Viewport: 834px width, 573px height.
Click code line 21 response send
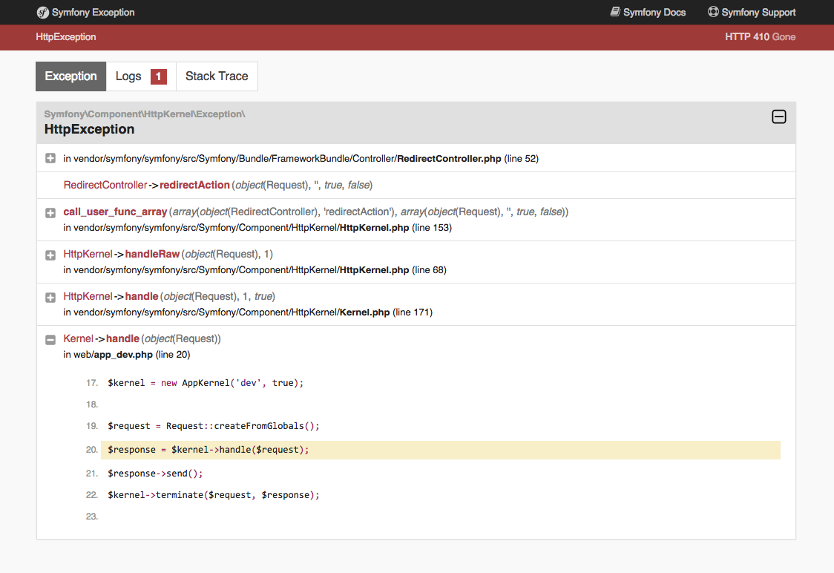pos(155,474)
